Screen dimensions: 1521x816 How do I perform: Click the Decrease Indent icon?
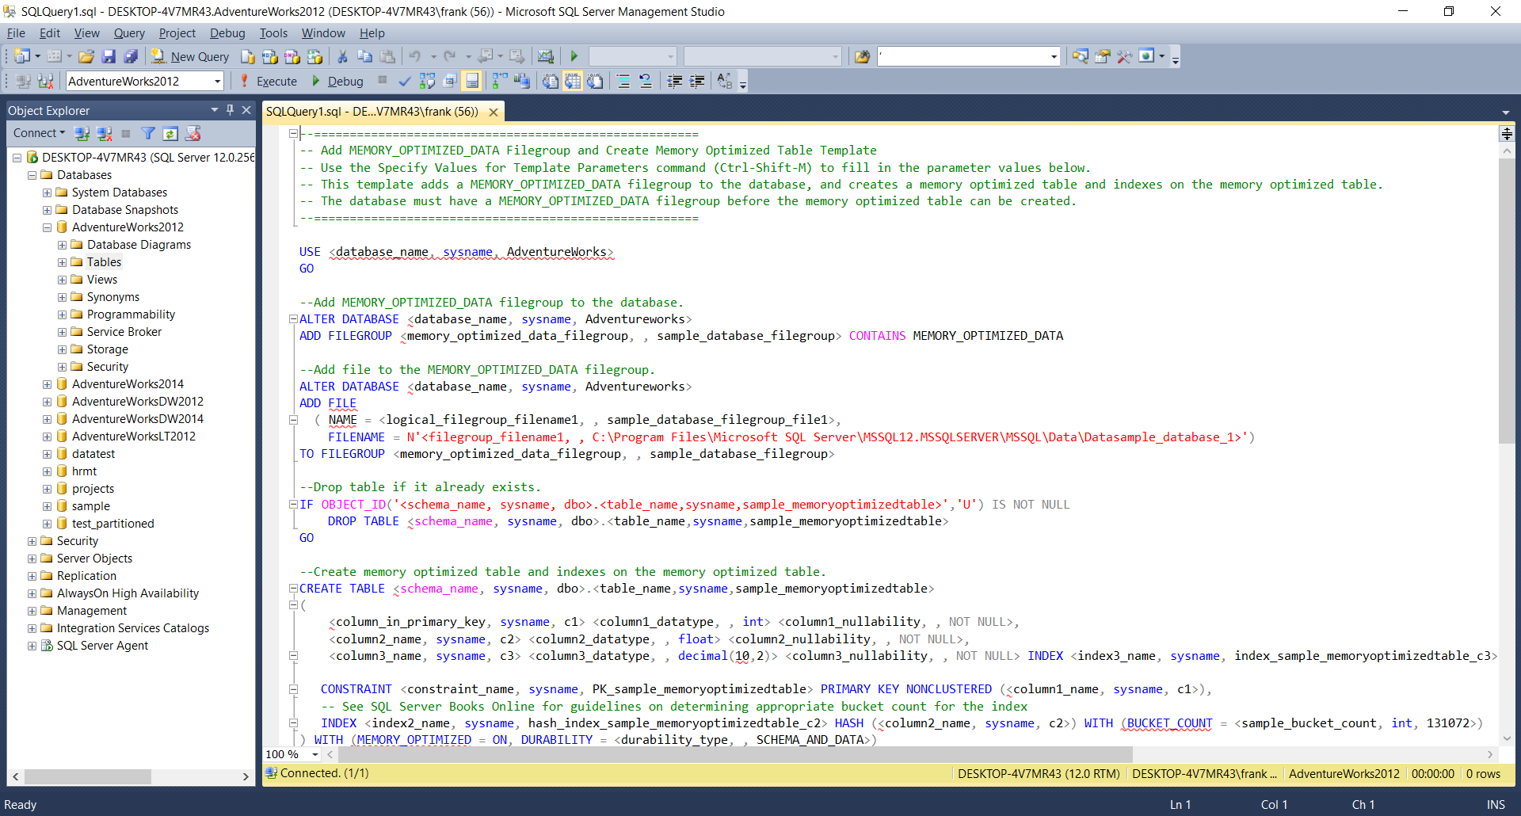pyautogui.click(x=675, y=81)
